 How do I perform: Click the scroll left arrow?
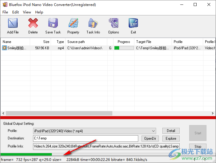tap(3, 113)
